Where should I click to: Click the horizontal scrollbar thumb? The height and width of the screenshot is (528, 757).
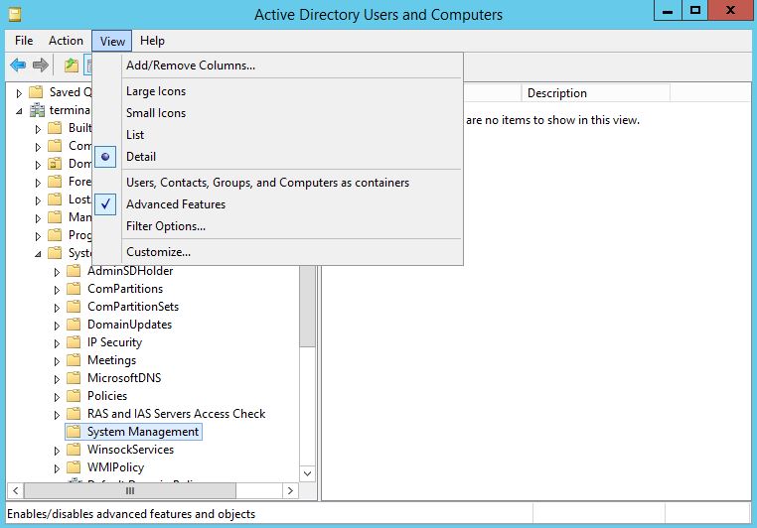(130, 491)
